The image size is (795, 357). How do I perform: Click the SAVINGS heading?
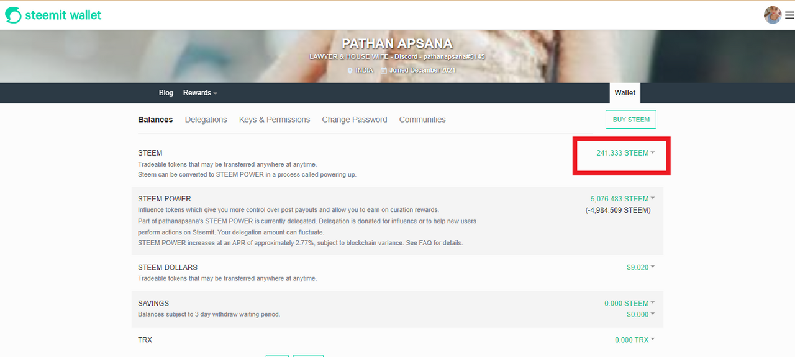click(153, 304)
